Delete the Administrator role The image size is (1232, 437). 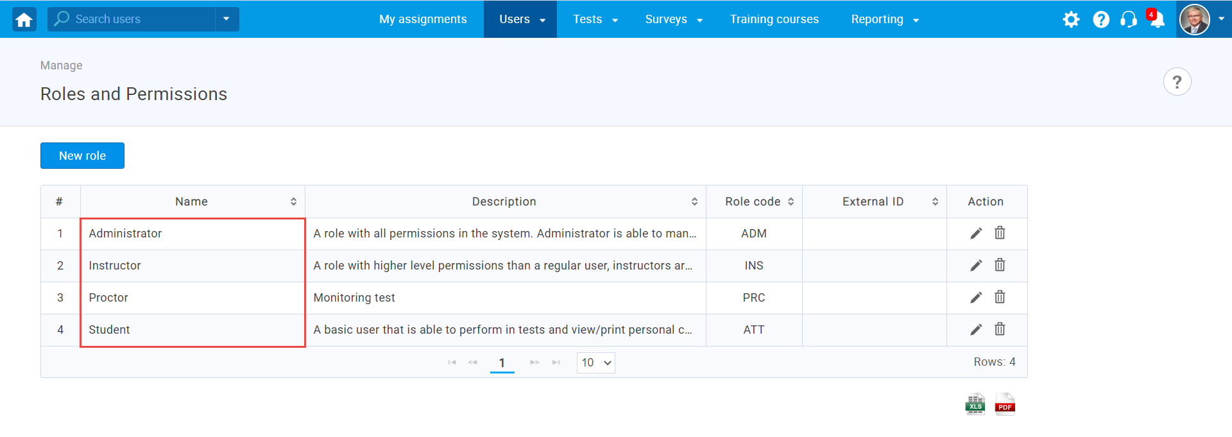click(x=1000, y=233)
